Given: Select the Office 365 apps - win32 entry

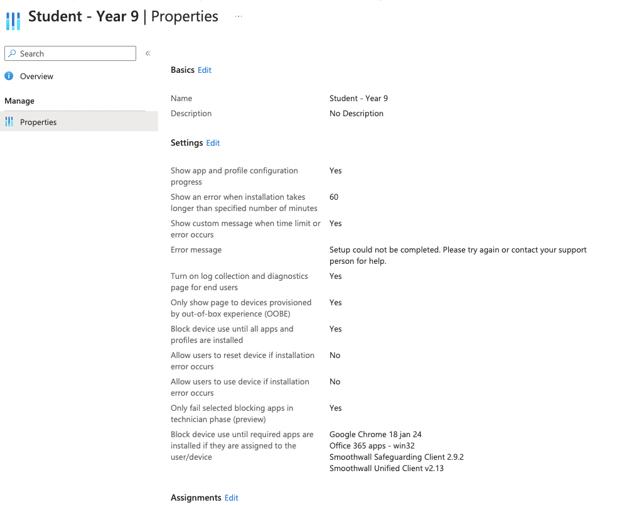Looking at the screenshot, I should coord(372,446).
